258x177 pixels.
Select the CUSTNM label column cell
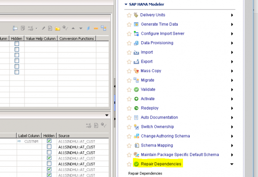coord(29,141)
